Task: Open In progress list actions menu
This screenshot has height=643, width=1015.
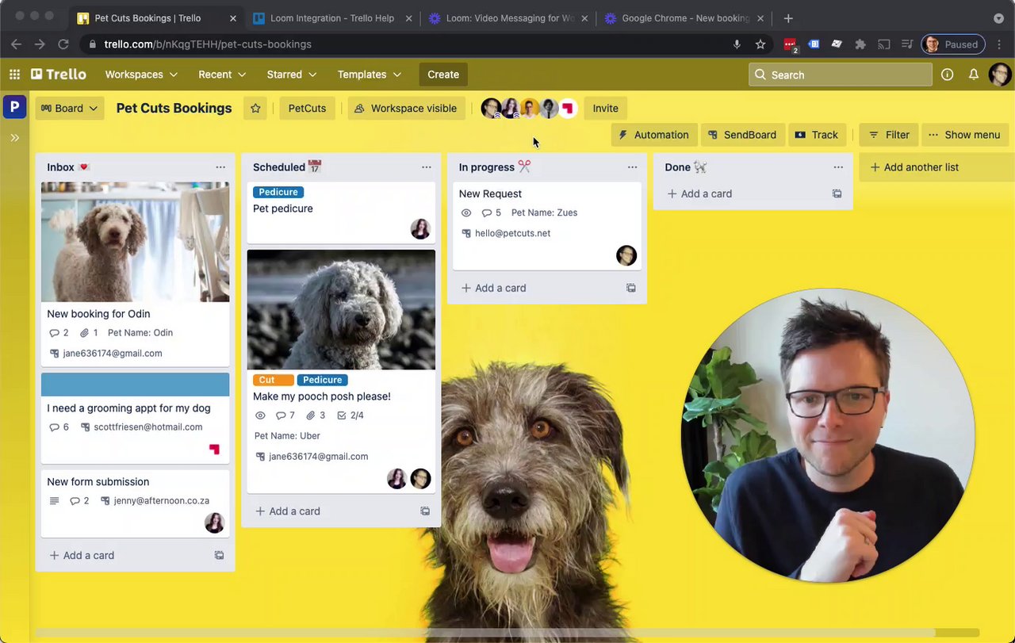Action: 632,167
